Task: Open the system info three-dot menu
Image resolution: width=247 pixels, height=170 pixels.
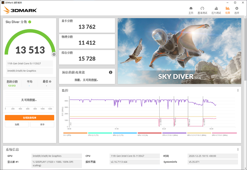Action: (x=238, y=149)
